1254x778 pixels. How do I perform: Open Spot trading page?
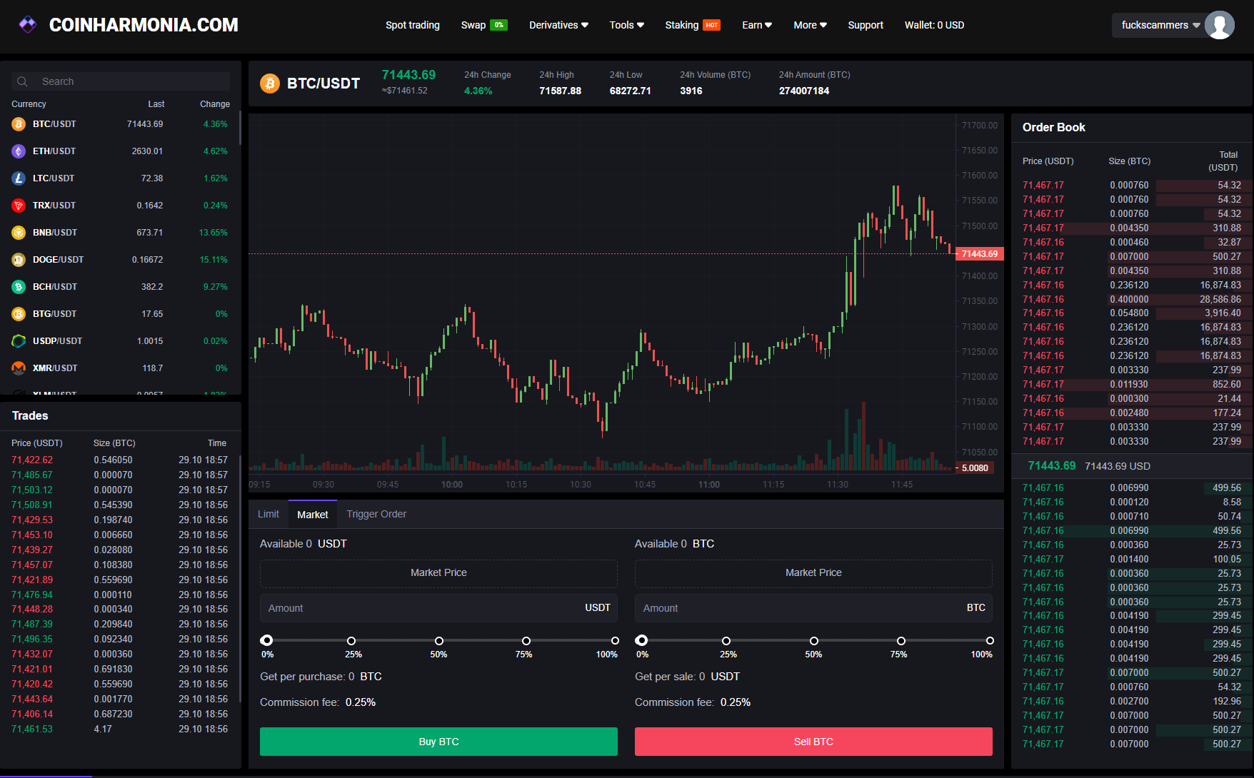[413, 25]
